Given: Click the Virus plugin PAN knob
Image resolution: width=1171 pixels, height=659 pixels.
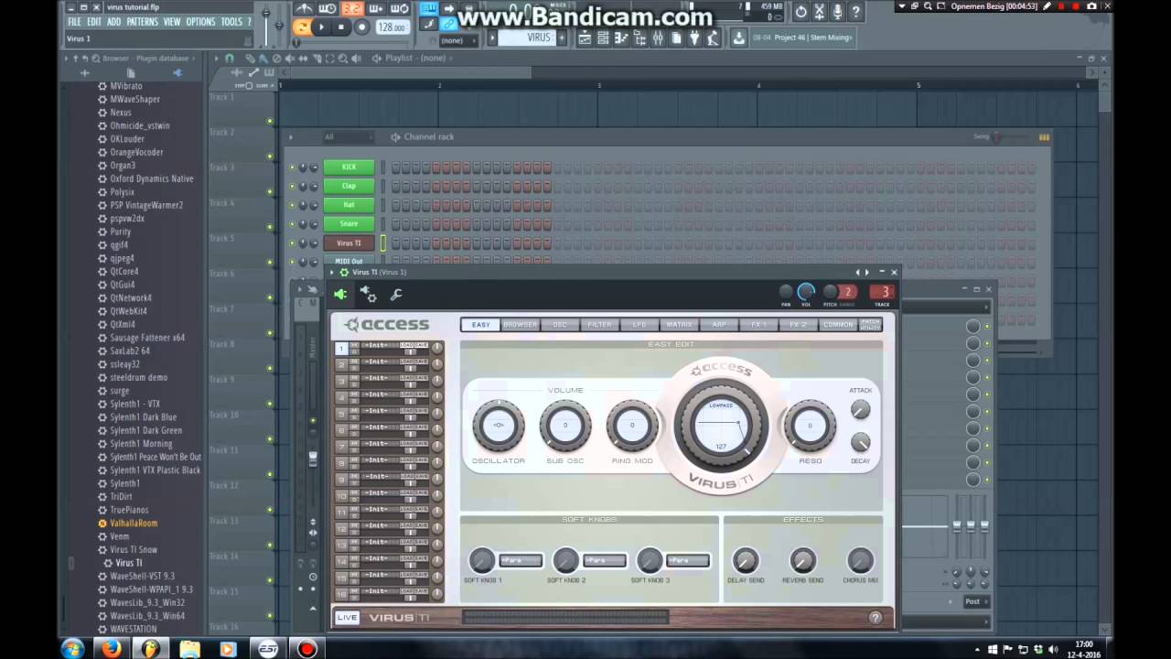Looking at the screenshot, I should coord(786,292).
